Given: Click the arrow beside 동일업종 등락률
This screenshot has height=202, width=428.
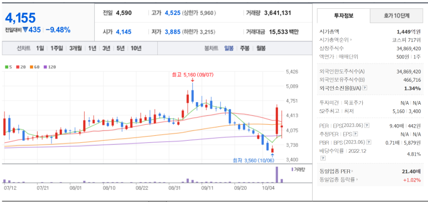Looking at the screenshot, I should point(357,180).
